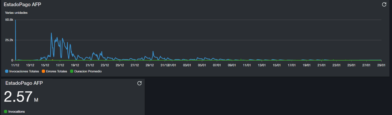This screenshot has width=392, height=115.
Task: Click the 50.5k y-axis label
Action: click(x=9, y=20)
